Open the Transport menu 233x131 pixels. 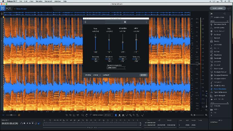point(48,1)
